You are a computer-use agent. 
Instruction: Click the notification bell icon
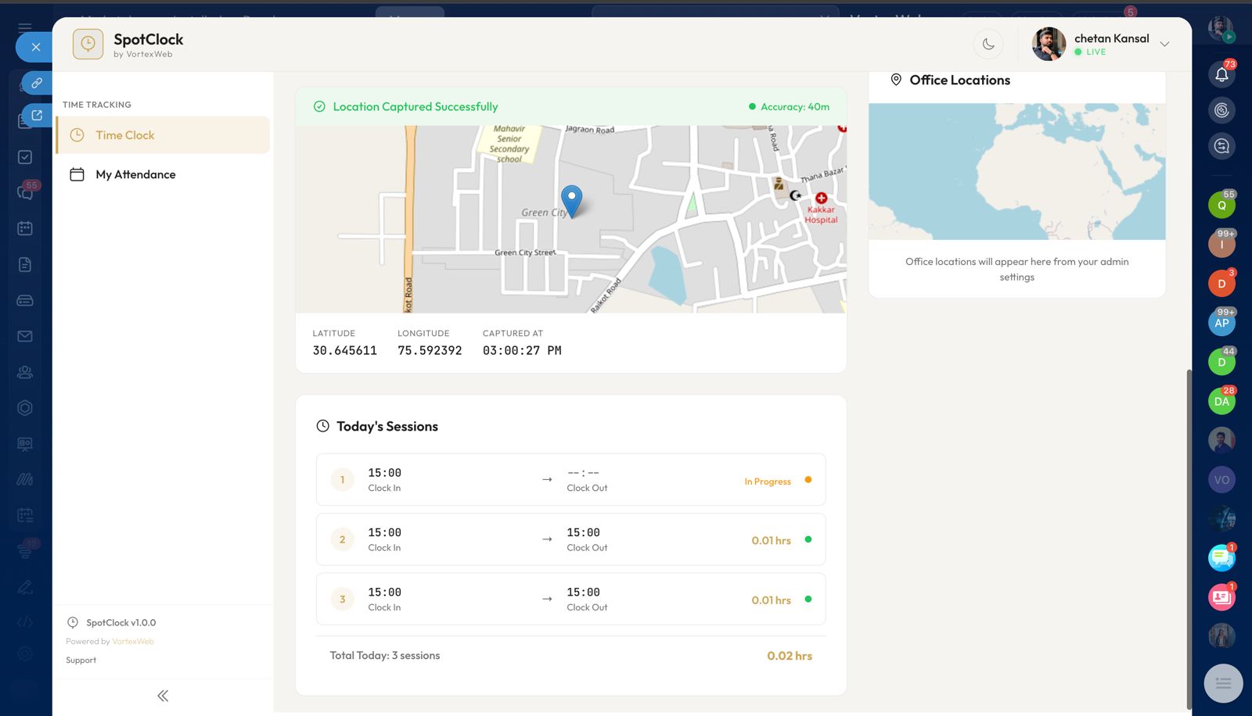1221,75
